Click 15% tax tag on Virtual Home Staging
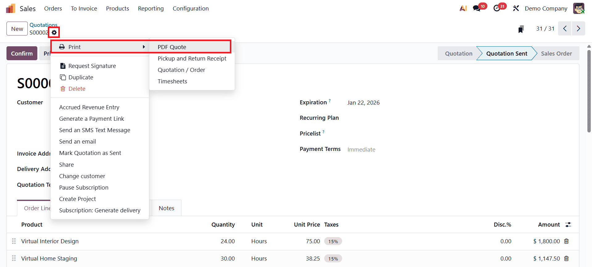This screenshot has width=592, height=267. click(333, 259)
